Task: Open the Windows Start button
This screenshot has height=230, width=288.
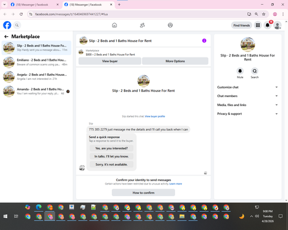Action: [5, 216]
